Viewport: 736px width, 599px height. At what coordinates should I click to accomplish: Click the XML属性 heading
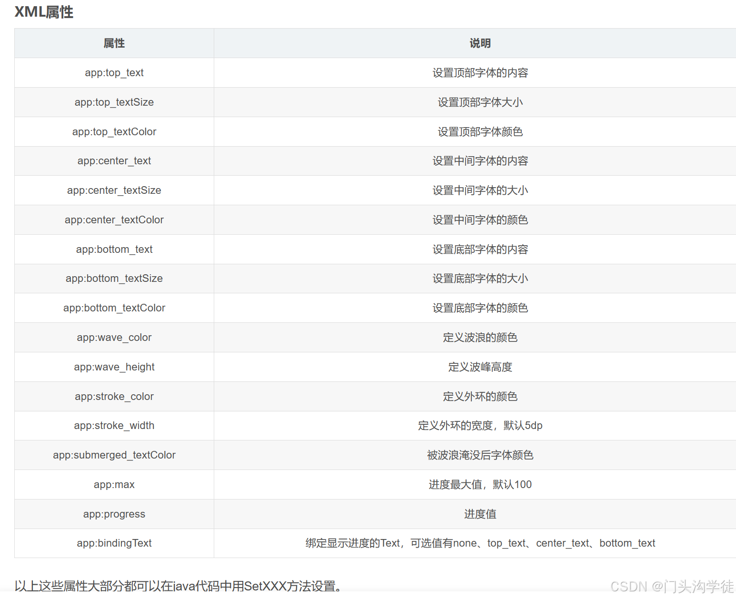pos(44,12)
